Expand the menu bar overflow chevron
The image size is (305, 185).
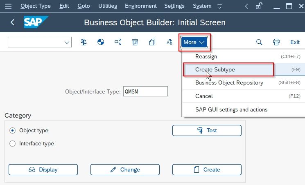click(x=219, y=7)
